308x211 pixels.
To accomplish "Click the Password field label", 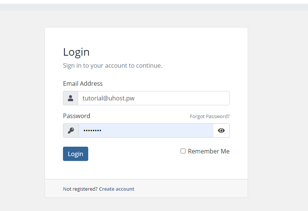I will click(x=77, y=116).
